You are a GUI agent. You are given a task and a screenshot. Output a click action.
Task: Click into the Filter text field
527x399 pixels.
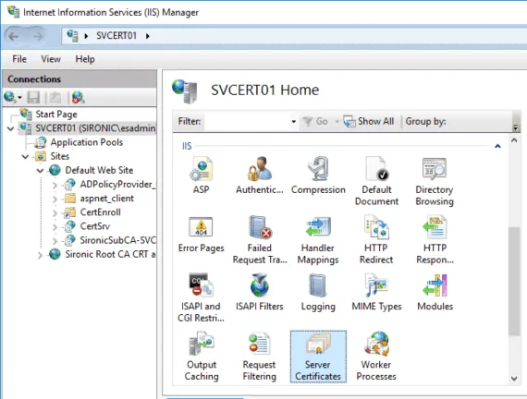click(x=247, y=121)
